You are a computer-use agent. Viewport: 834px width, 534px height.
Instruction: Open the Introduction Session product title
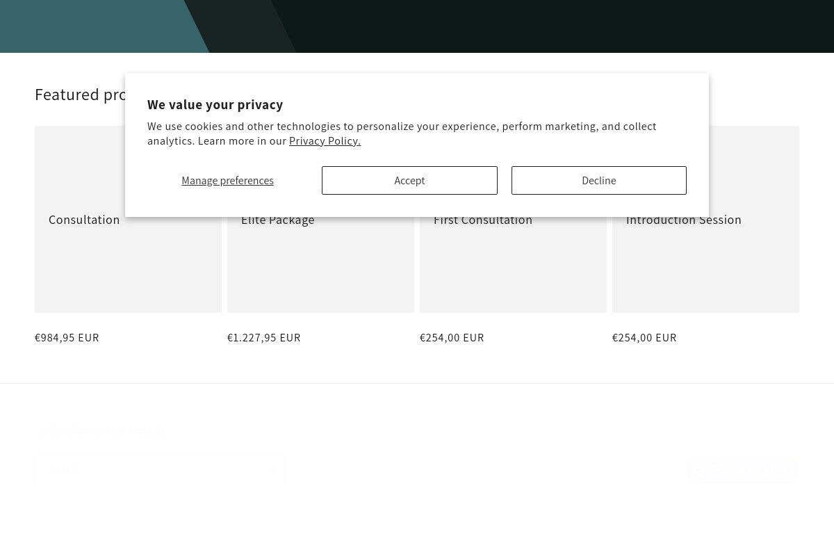[683, 220]
